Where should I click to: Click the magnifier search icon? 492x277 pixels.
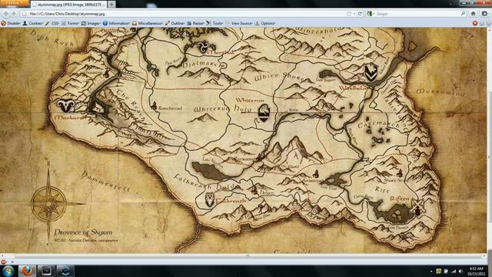pyautogui.click(x=463, y=14)
